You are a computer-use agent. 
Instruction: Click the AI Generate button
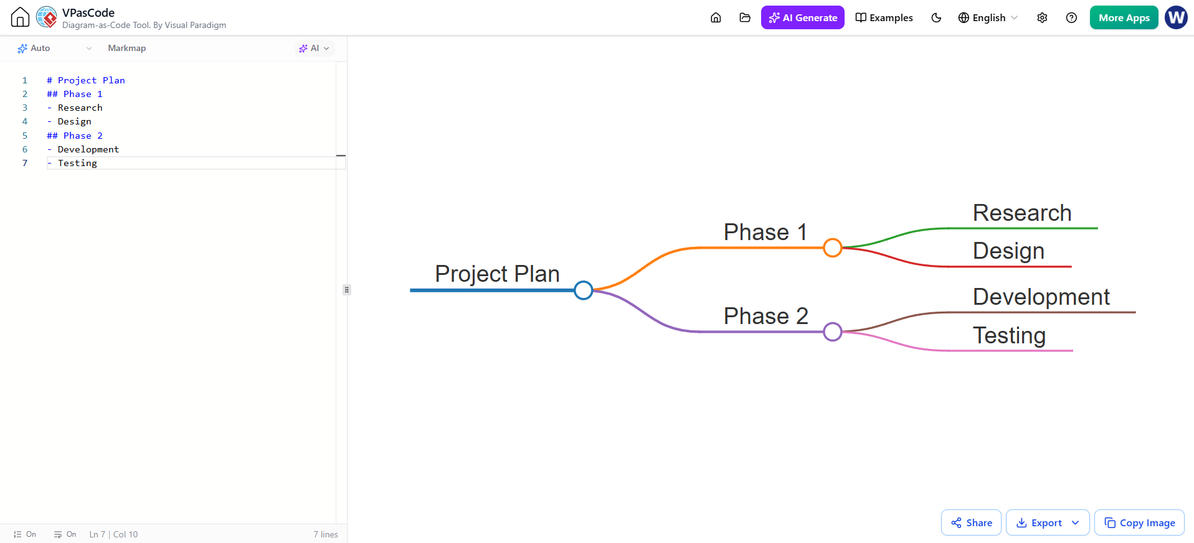(x=803, y=17)
